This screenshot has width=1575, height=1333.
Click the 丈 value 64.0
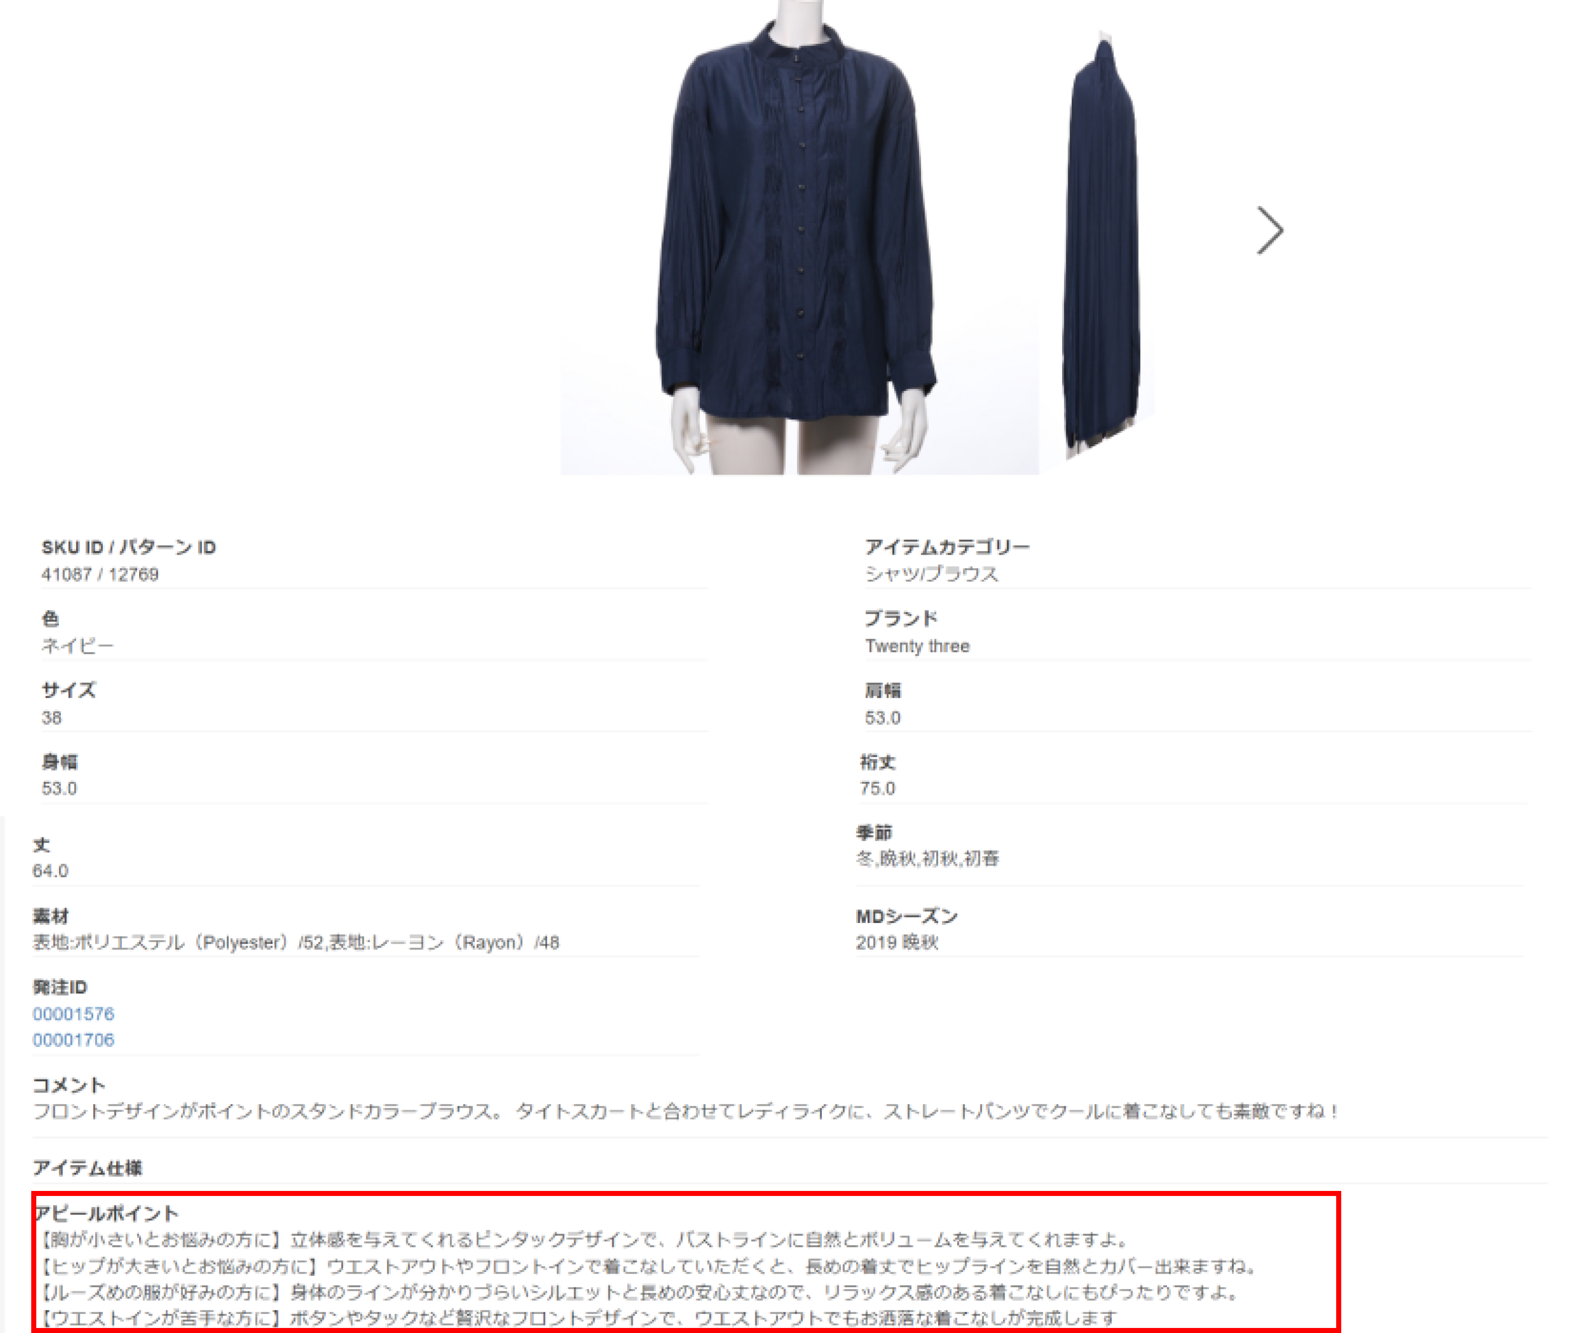pos(50,871)
